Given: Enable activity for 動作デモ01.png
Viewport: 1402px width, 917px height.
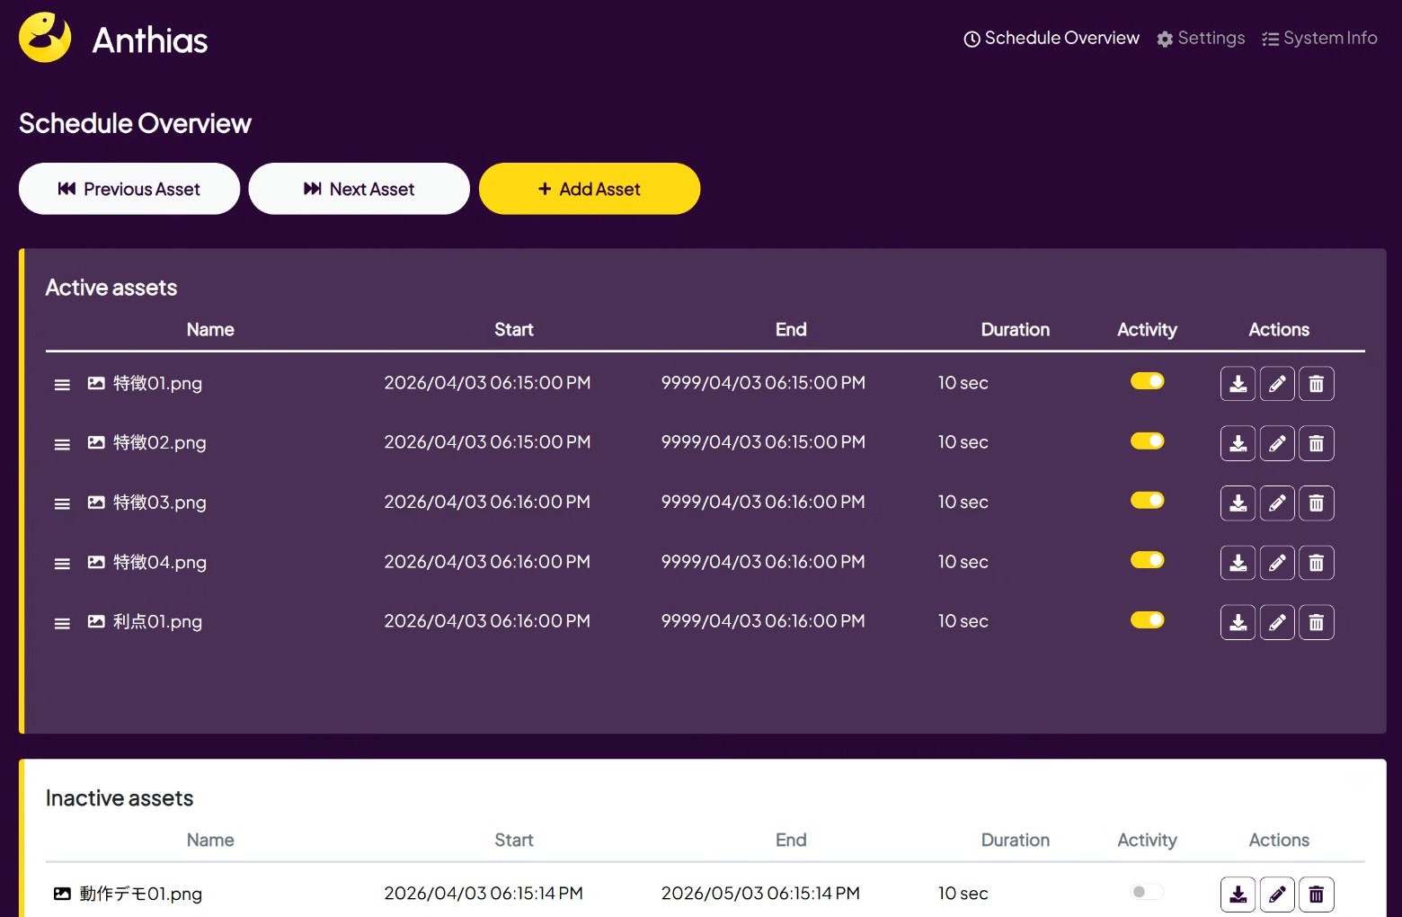Looking at the screenshot, I should (1147, 892).
